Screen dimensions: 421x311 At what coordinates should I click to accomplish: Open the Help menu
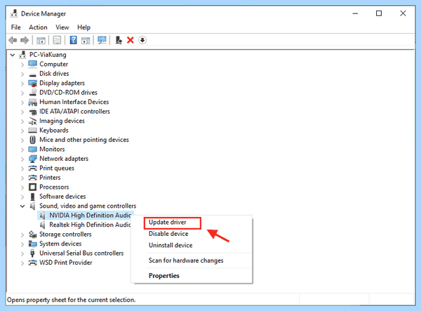coord(83,27)
